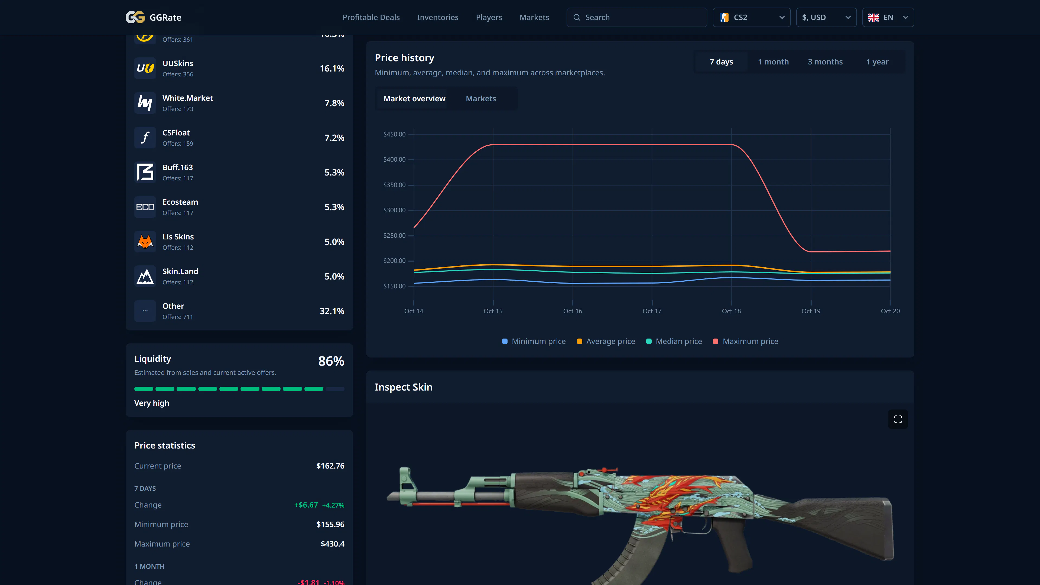Click the liquidity progress bar

pos(239,389)
